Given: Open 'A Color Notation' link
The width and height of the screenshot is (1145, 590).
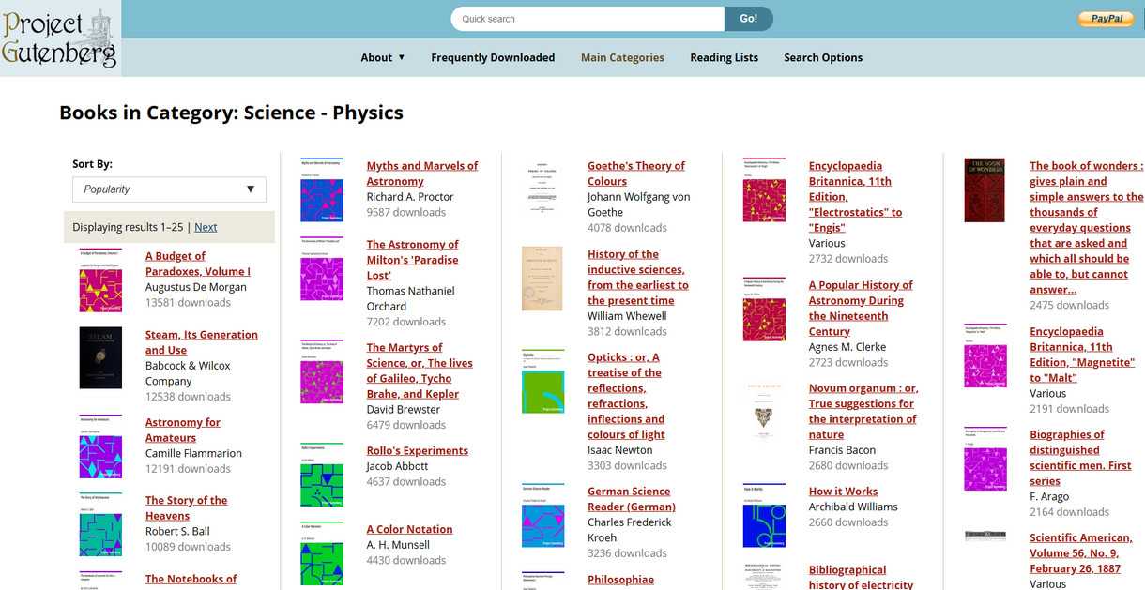Looking at the screenshot, I should tap(409, 530).
